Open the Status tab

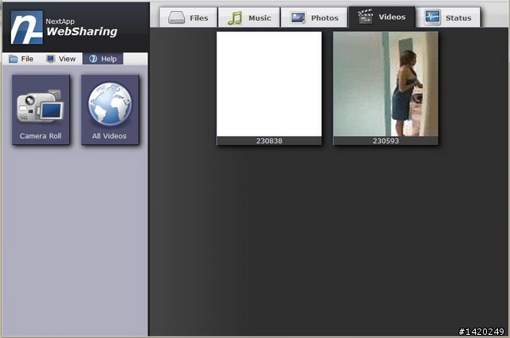(x=448, y=17)
